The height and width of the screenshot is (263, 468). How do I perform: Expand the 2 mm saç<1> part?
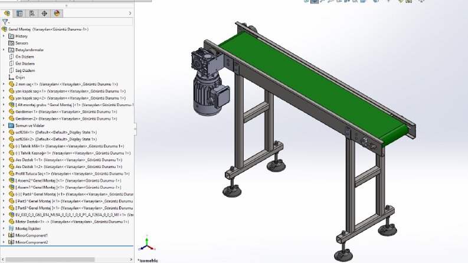[x=4, y=84]
